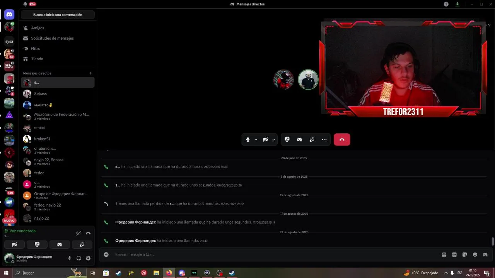The width and height of the screenshot is (495, 278).
Task: Open the 'fedee, nayjo 22' group chat
Action: [x=58, y=207]
